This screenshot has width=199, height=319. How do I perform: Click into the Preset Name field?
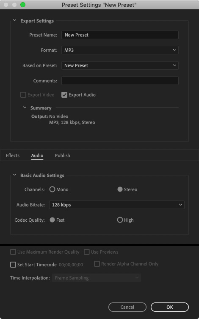point(120,35)
